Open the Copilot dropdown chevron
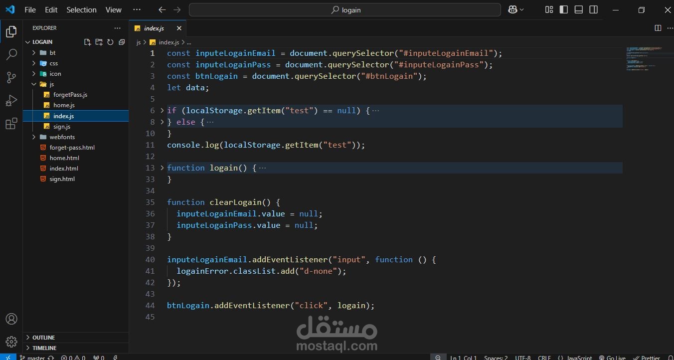 tap(522, 9)
